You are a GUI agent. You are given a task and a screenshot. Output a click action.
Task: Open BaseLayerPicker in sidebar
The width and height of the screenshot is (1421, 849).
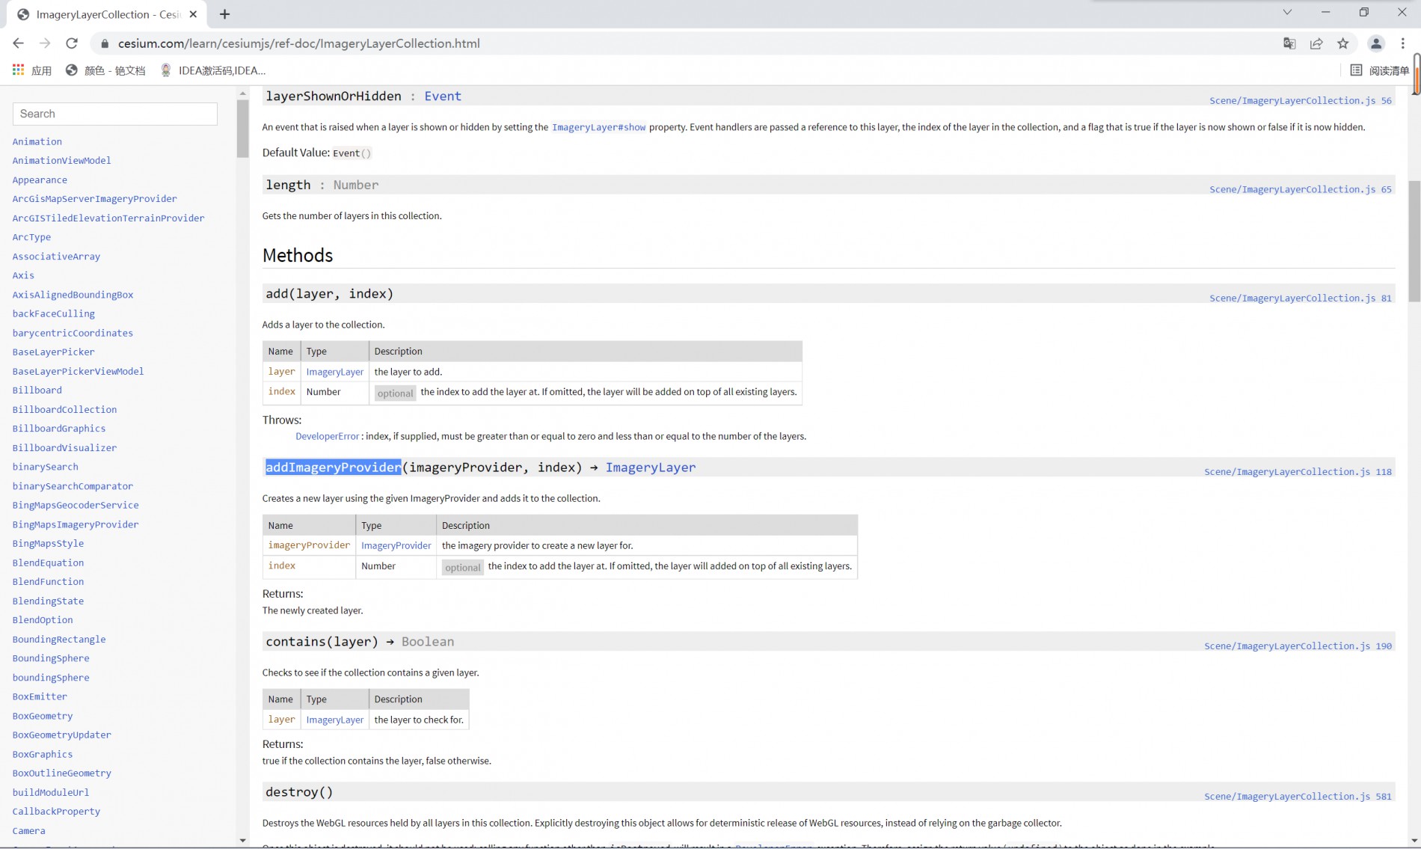coord(53,352)
